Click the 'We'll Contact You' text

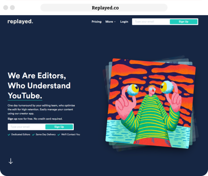coord(70,134)
